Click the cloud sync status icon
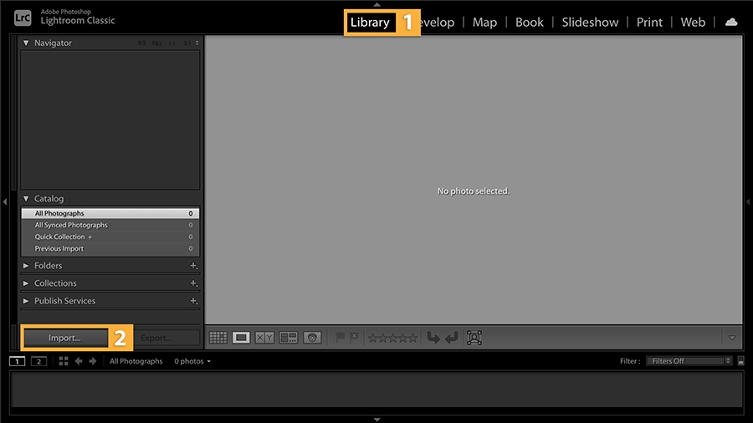 pos(731,22)
